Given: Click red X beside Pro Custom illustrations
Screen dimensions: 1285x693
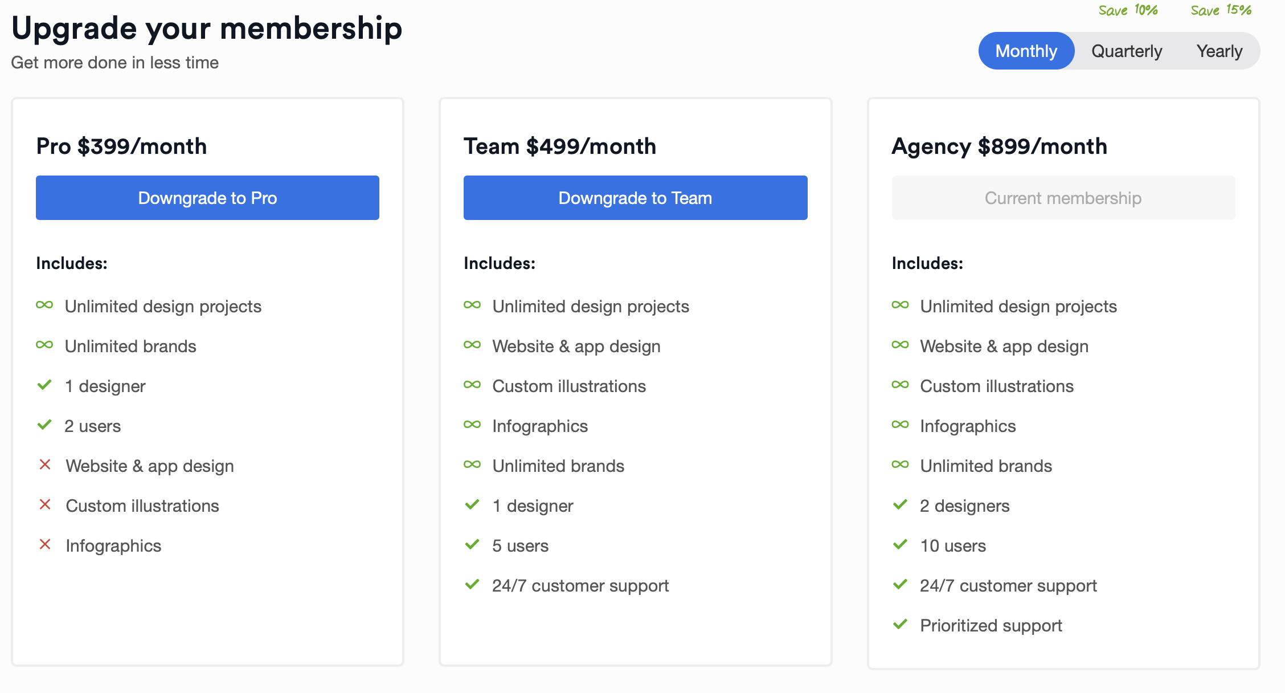Looking at the screenshot, I should tap(45, 504).
